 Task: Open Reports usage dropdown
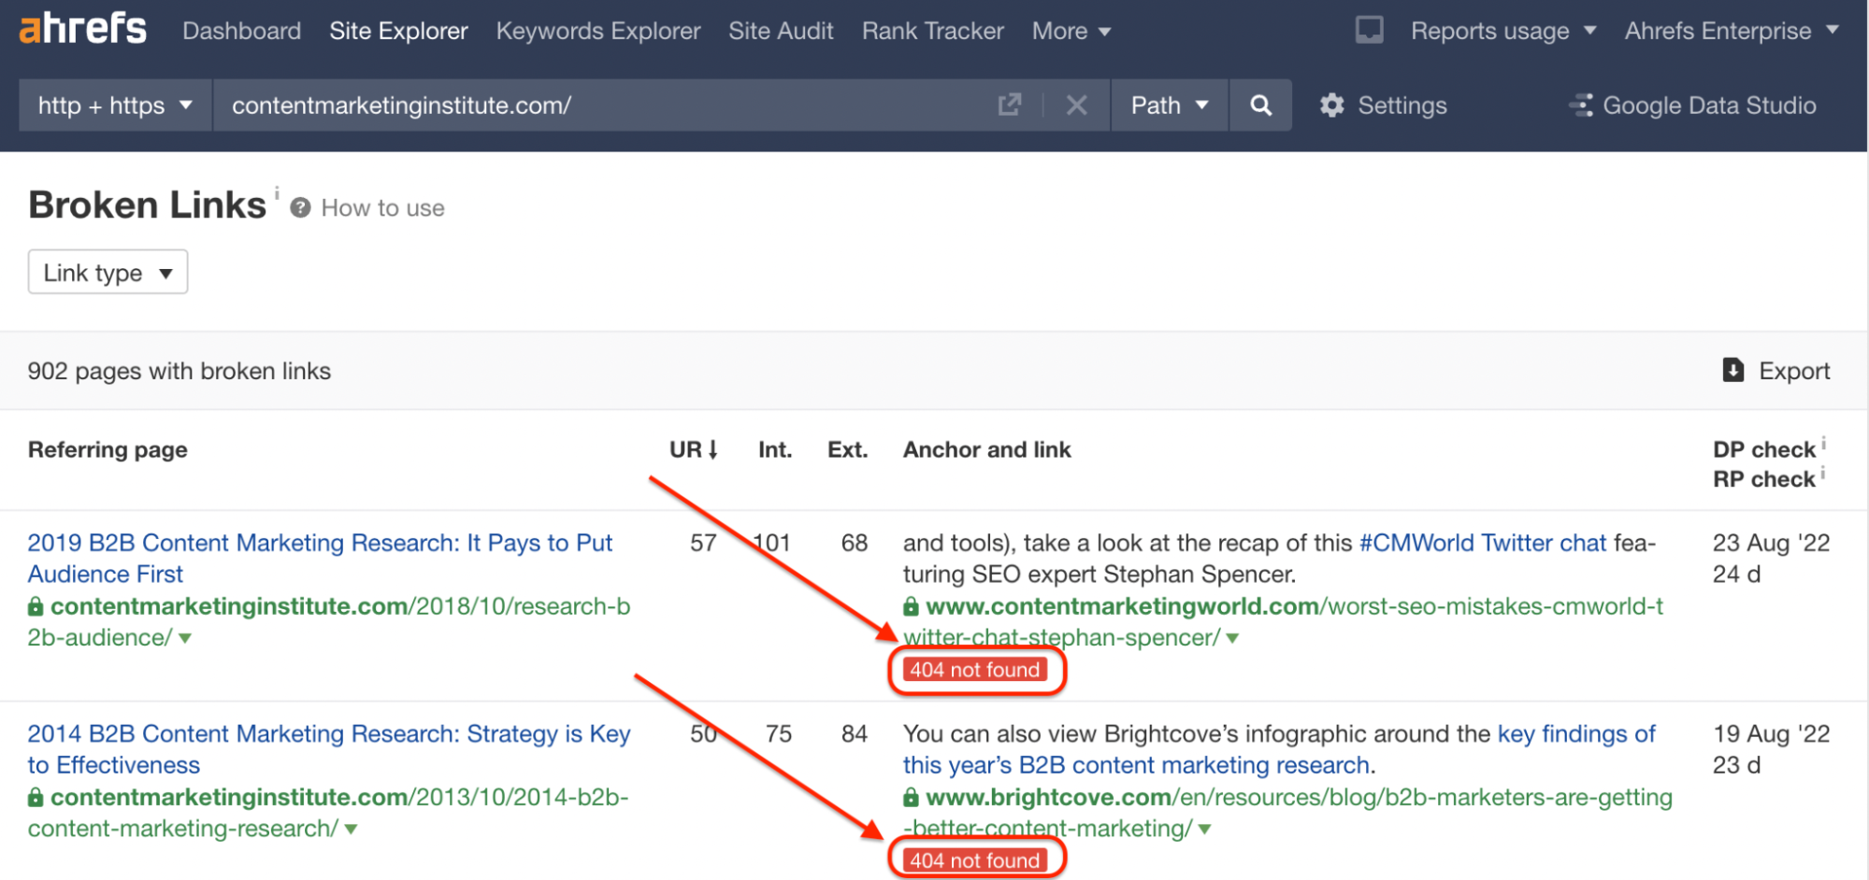tap(1502, 31)
